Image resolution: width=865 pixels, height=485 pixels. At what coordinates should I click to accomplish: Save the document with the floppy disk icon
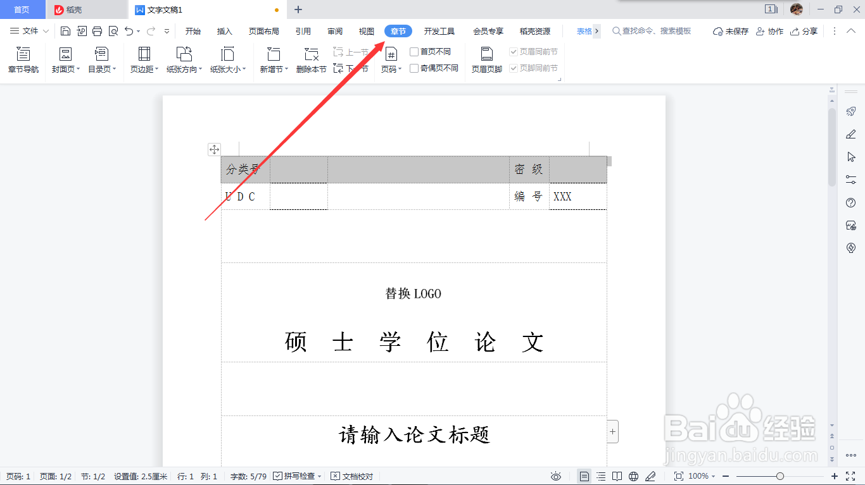click(x=66, y=31)
